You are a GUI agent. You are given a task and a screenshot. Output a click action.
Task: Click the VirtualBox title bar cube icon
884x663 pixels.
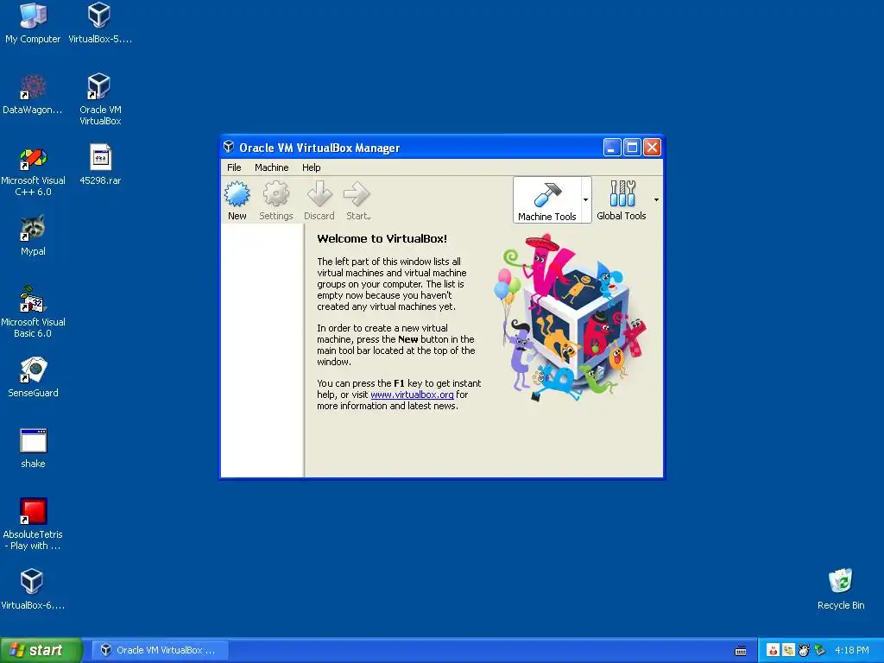(228, 147)
